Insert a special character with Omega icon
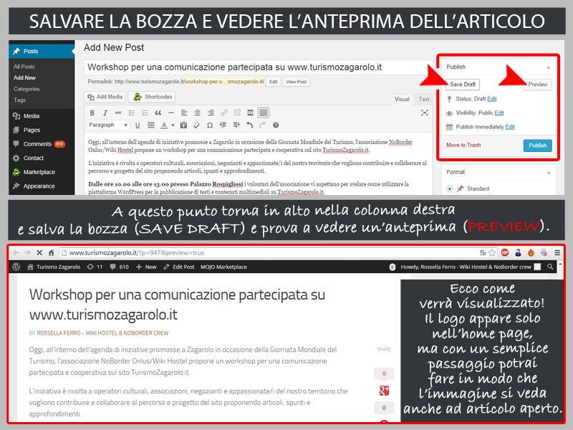Viewport: 573px width, 430px height. point(210,125)
